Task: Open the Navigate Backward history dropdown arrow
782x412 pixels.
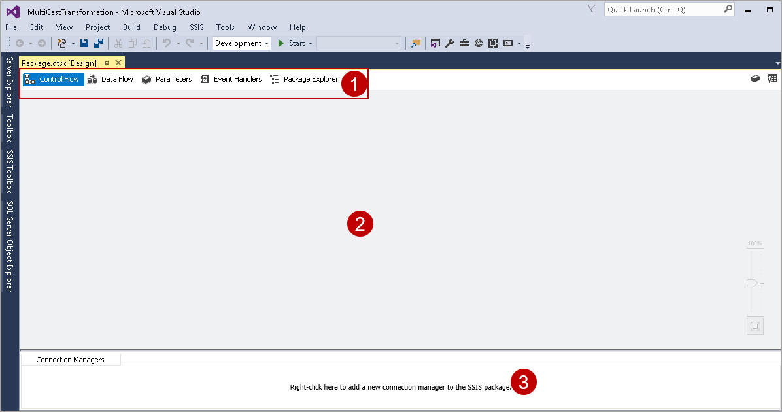Action: 31,43
